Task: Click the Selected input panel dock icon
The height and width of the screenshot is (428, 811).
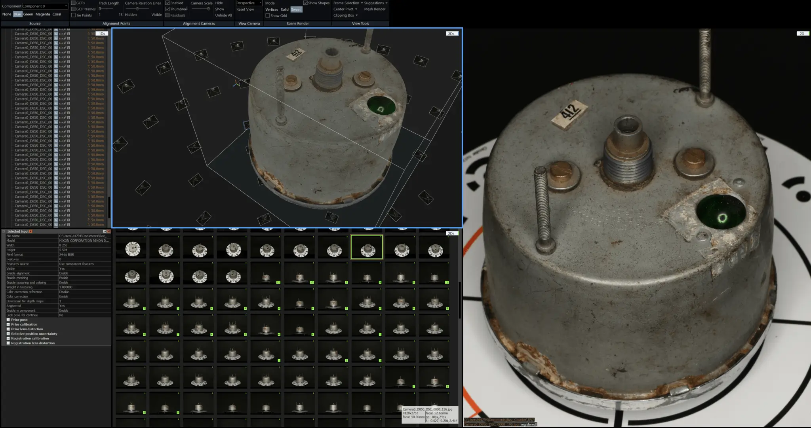Action: 105,231
